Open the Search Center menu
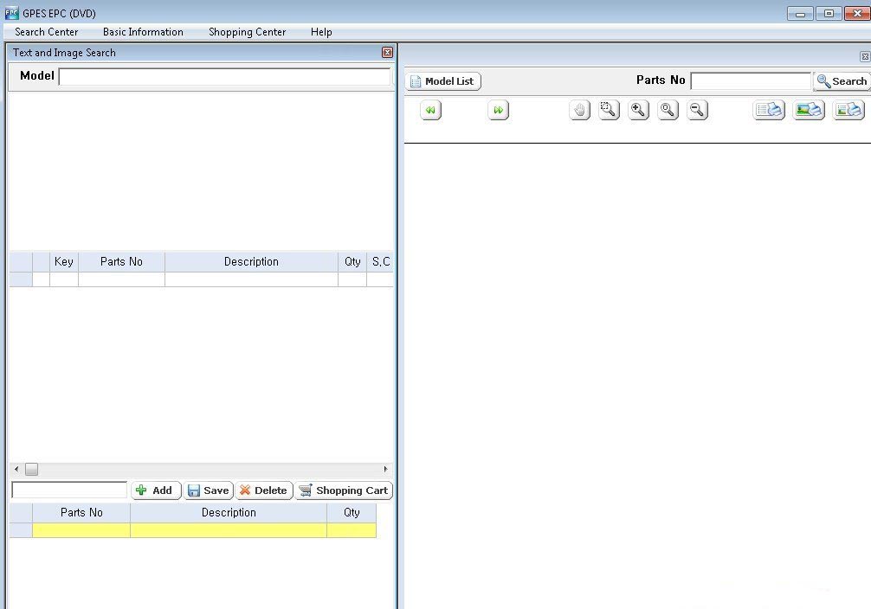The height and width of the screenshot is (609, 871). (x=46, y=32)
